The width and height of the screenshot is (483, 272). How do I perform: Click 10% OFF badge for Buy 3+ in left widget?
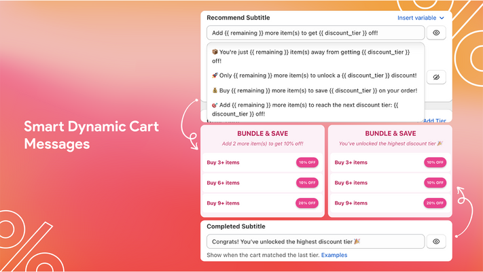tap(307, 163)
